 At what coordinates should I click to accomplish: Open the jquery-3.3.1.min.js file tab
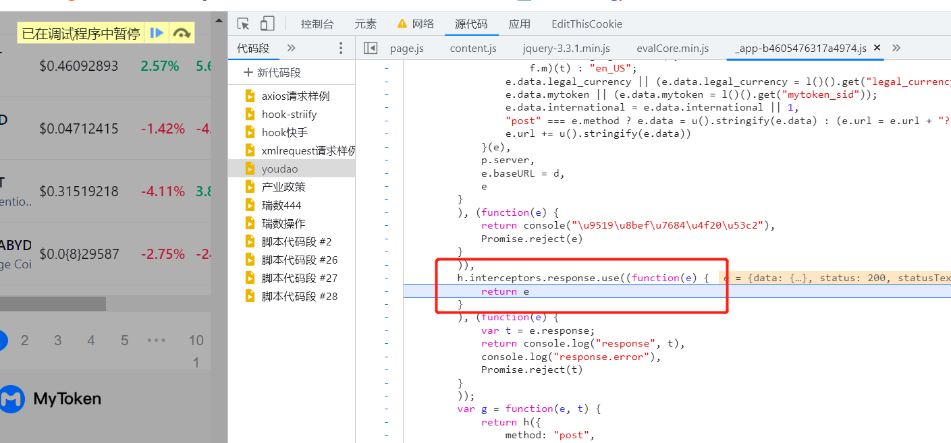[x=566, y=48]
